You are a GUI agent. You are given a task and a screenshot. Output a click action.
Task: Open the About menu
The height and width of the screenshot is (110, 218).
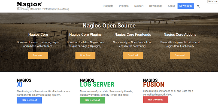point(171,6)
